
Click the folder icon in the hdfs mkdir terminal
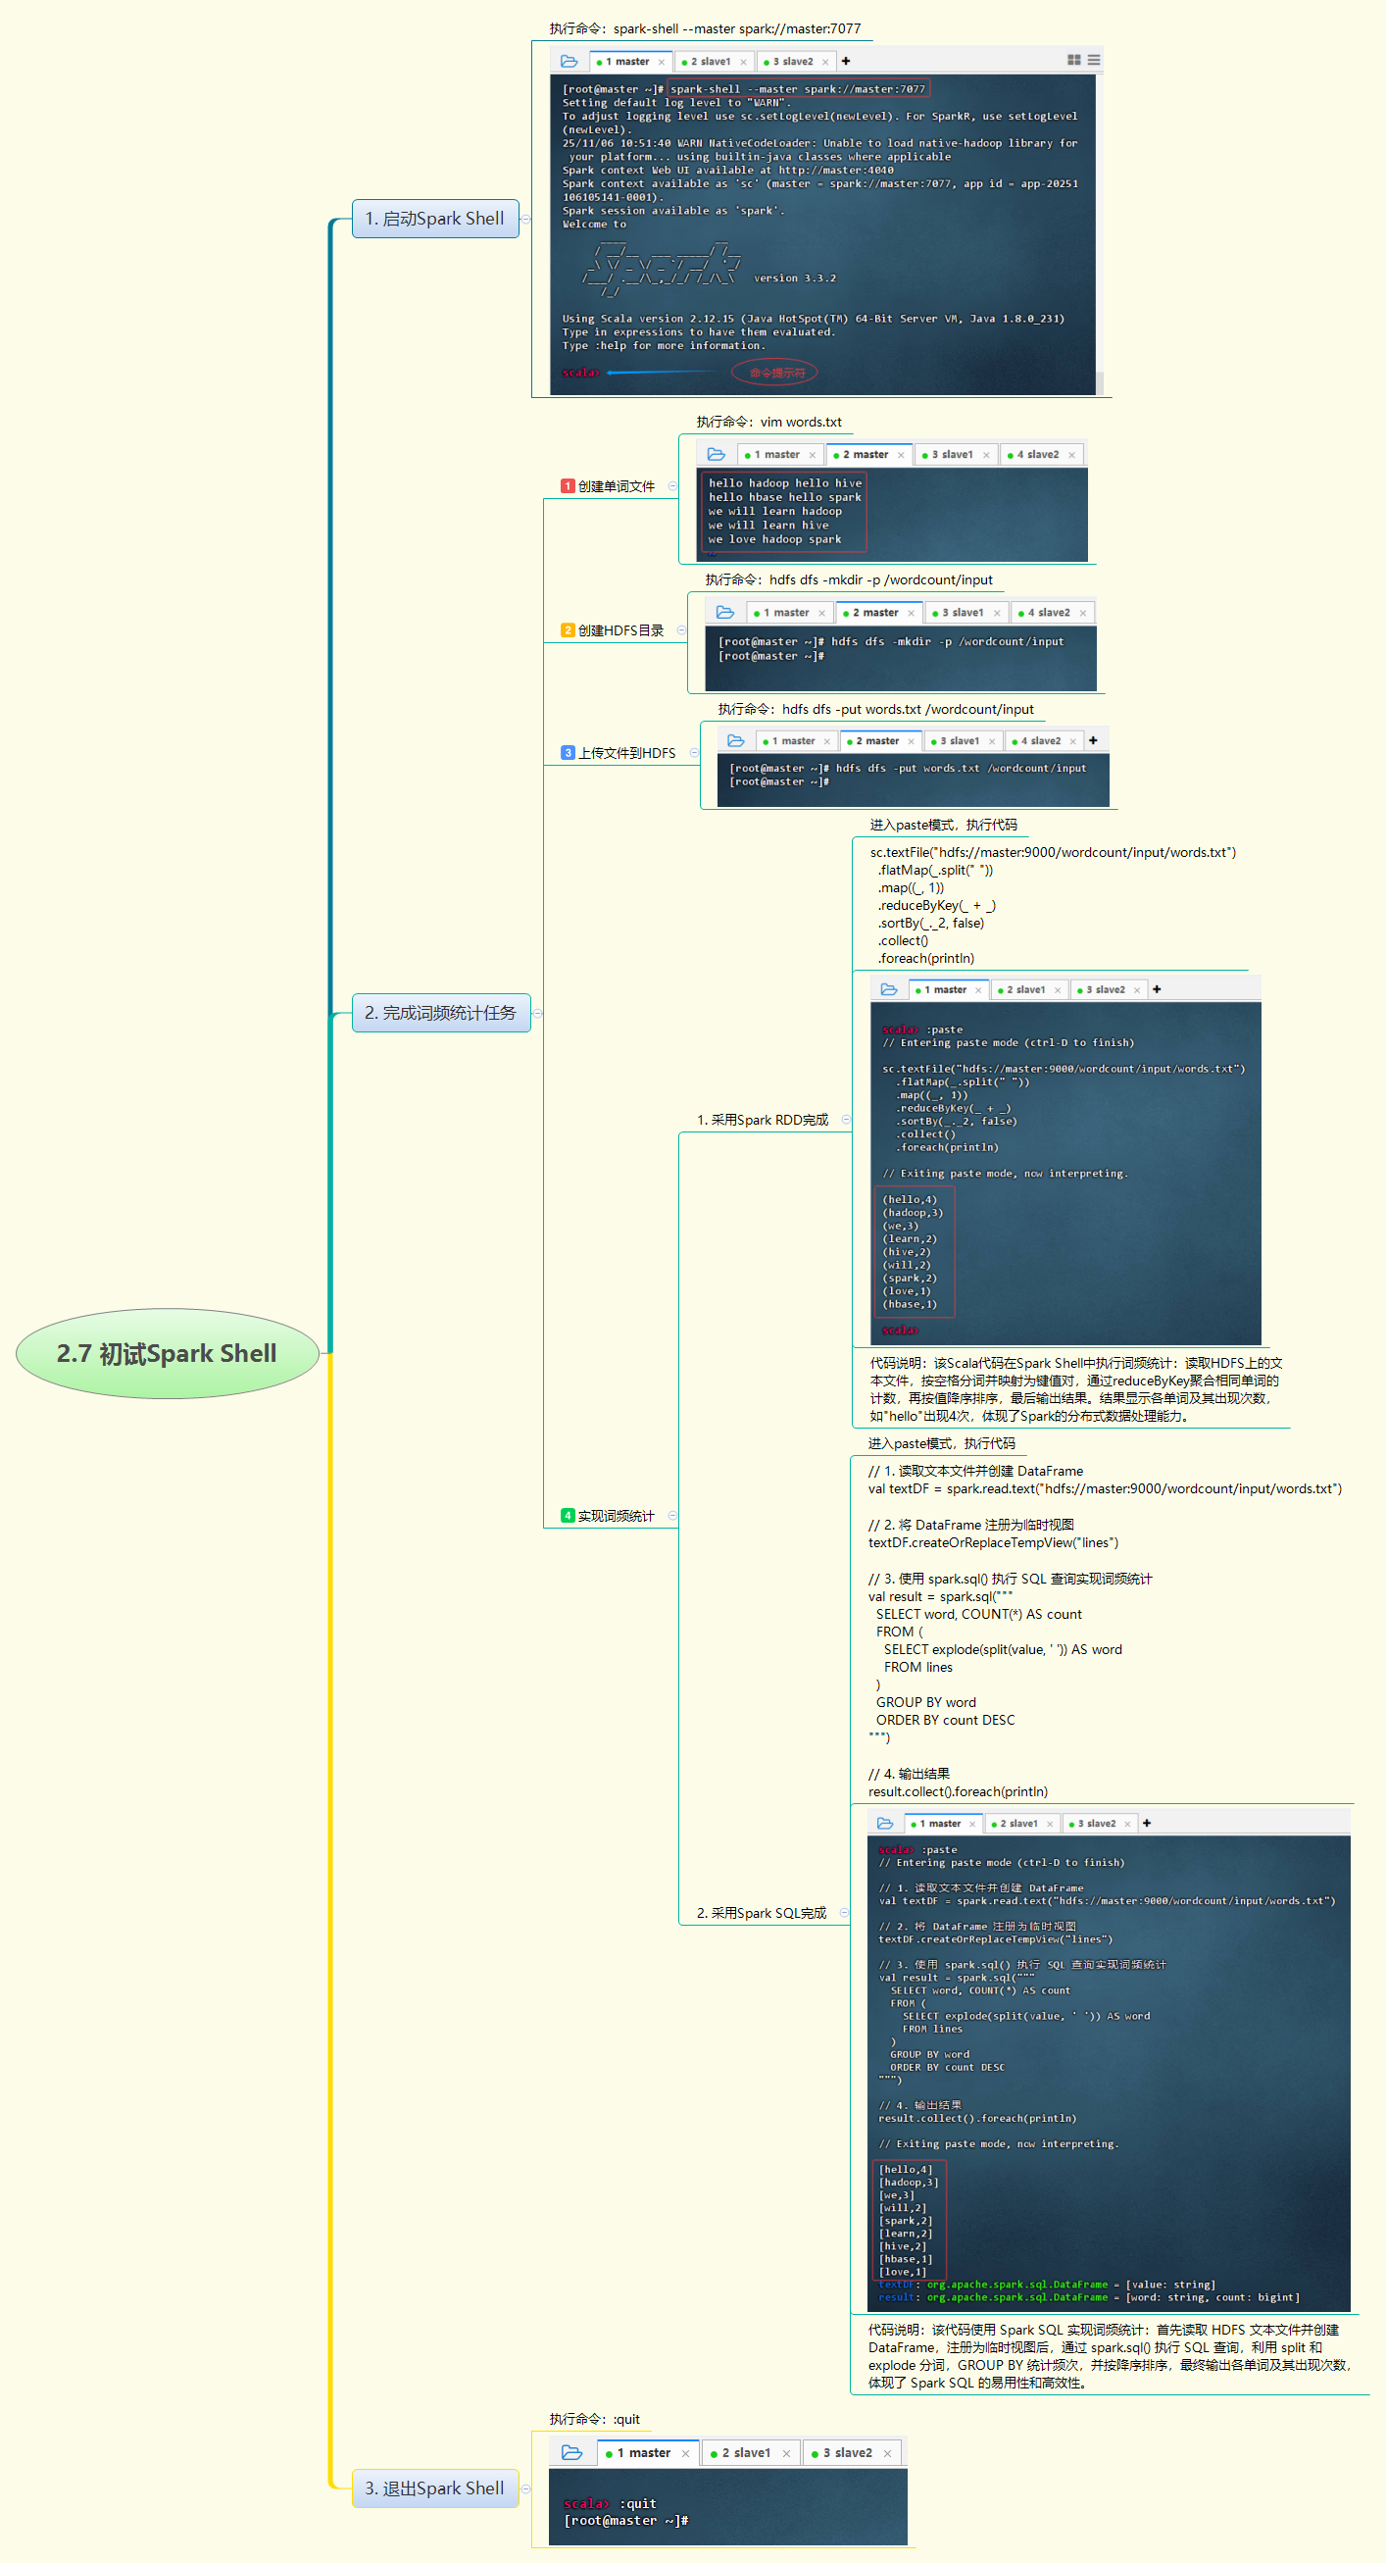click(x=725, y=612)
